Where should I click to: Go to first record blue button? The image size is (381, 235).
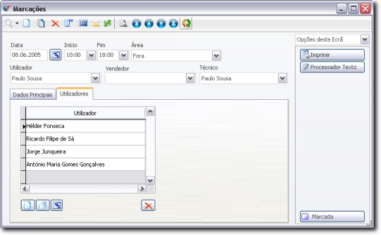pyautogui.click(x=136, y=23)
